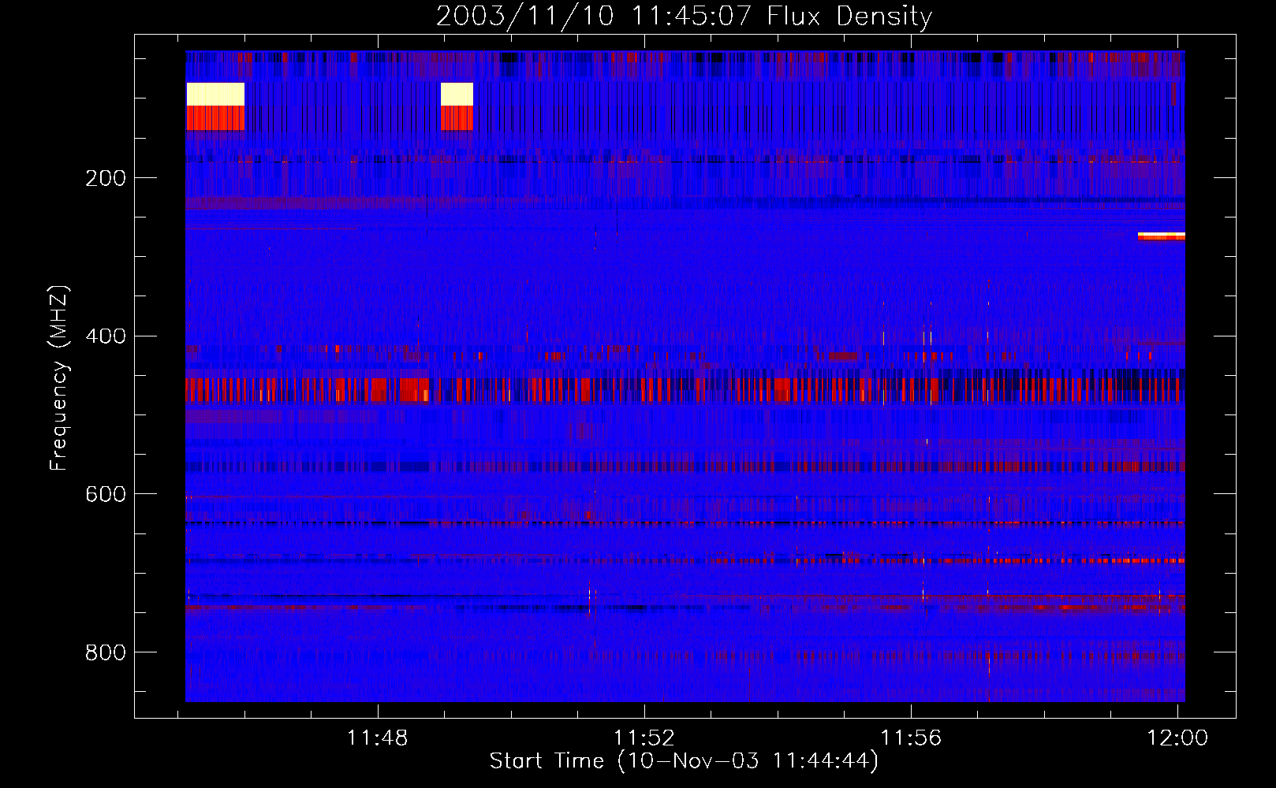Click the large yellow-red burst block at spectrogram start
Screen dimensions: 1276x788
click(215, 106)
